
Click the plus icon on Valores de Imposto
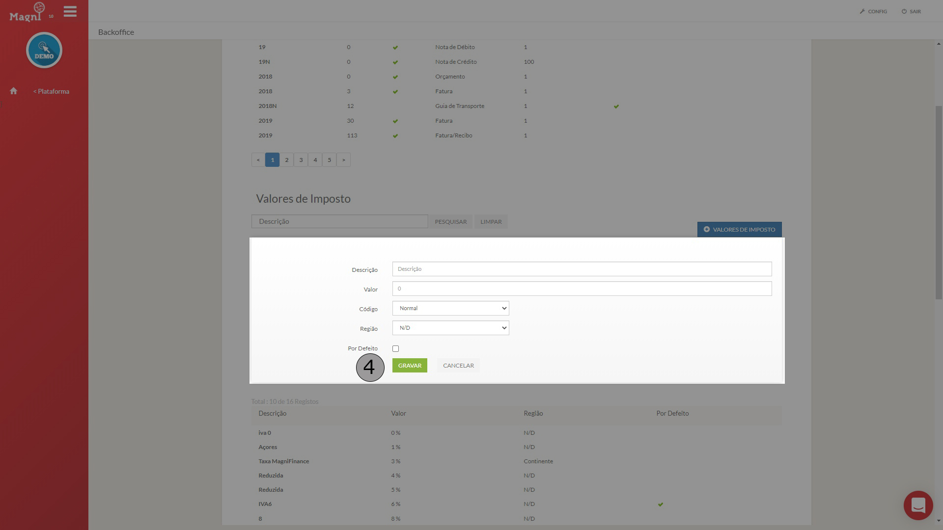706,229
